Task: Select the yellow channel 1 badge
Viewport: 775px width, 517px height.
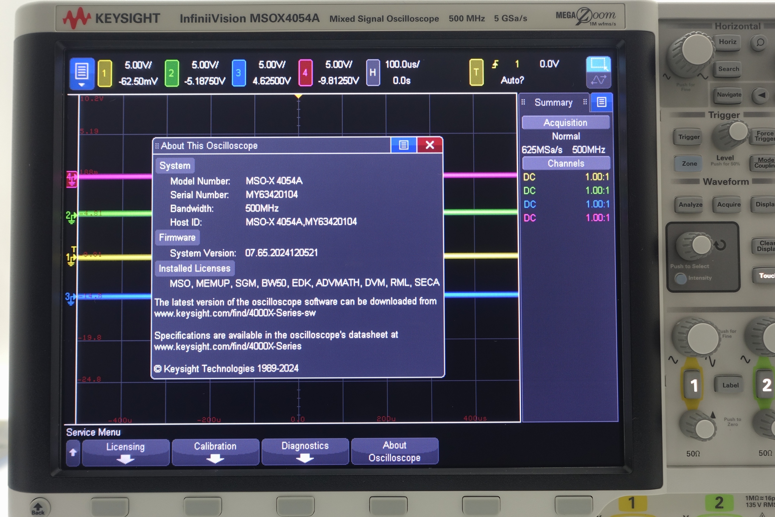Action: [x=104, y=73]
